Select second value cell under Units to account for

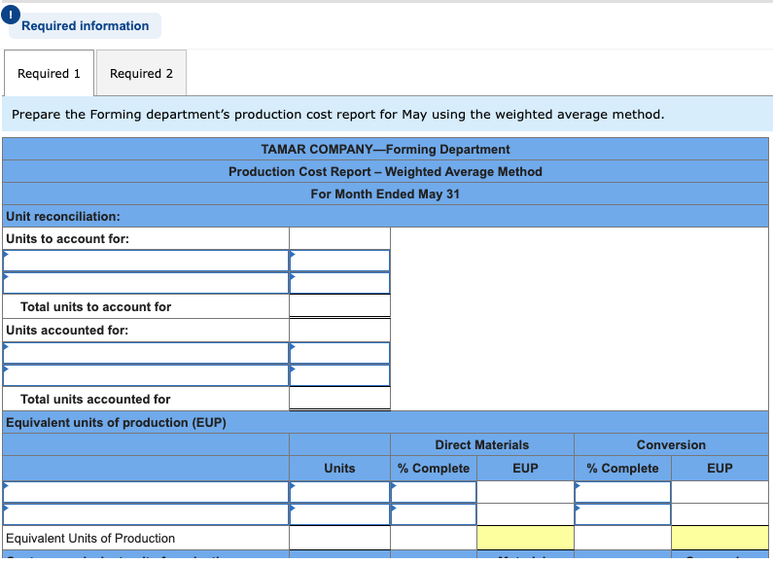(339, 283)
